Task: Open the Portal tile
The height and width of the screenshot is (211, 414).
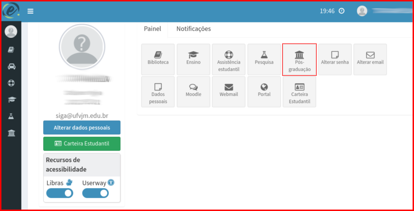Action: coord(264,92)
